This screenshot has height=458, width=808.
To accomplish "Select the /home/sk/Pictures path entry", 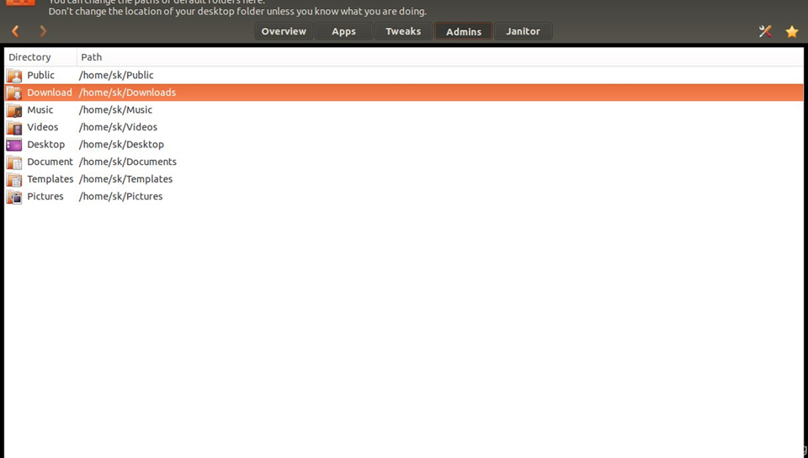I will click(120, 197).
